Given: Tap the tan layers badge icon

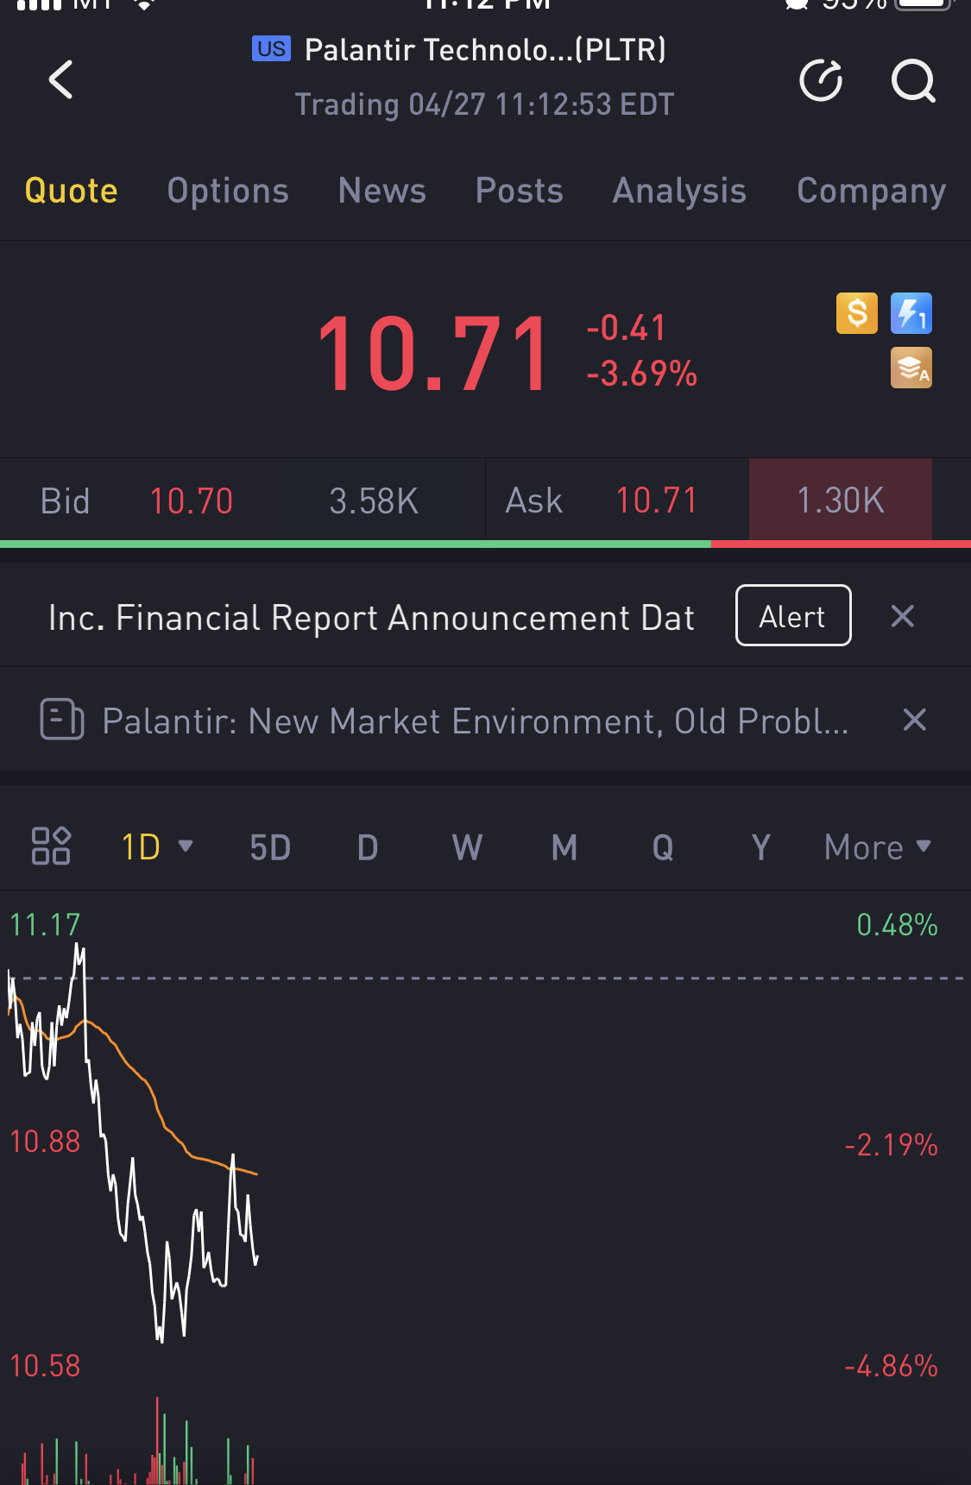Looking at the screenshot, I should coord(911,368).
